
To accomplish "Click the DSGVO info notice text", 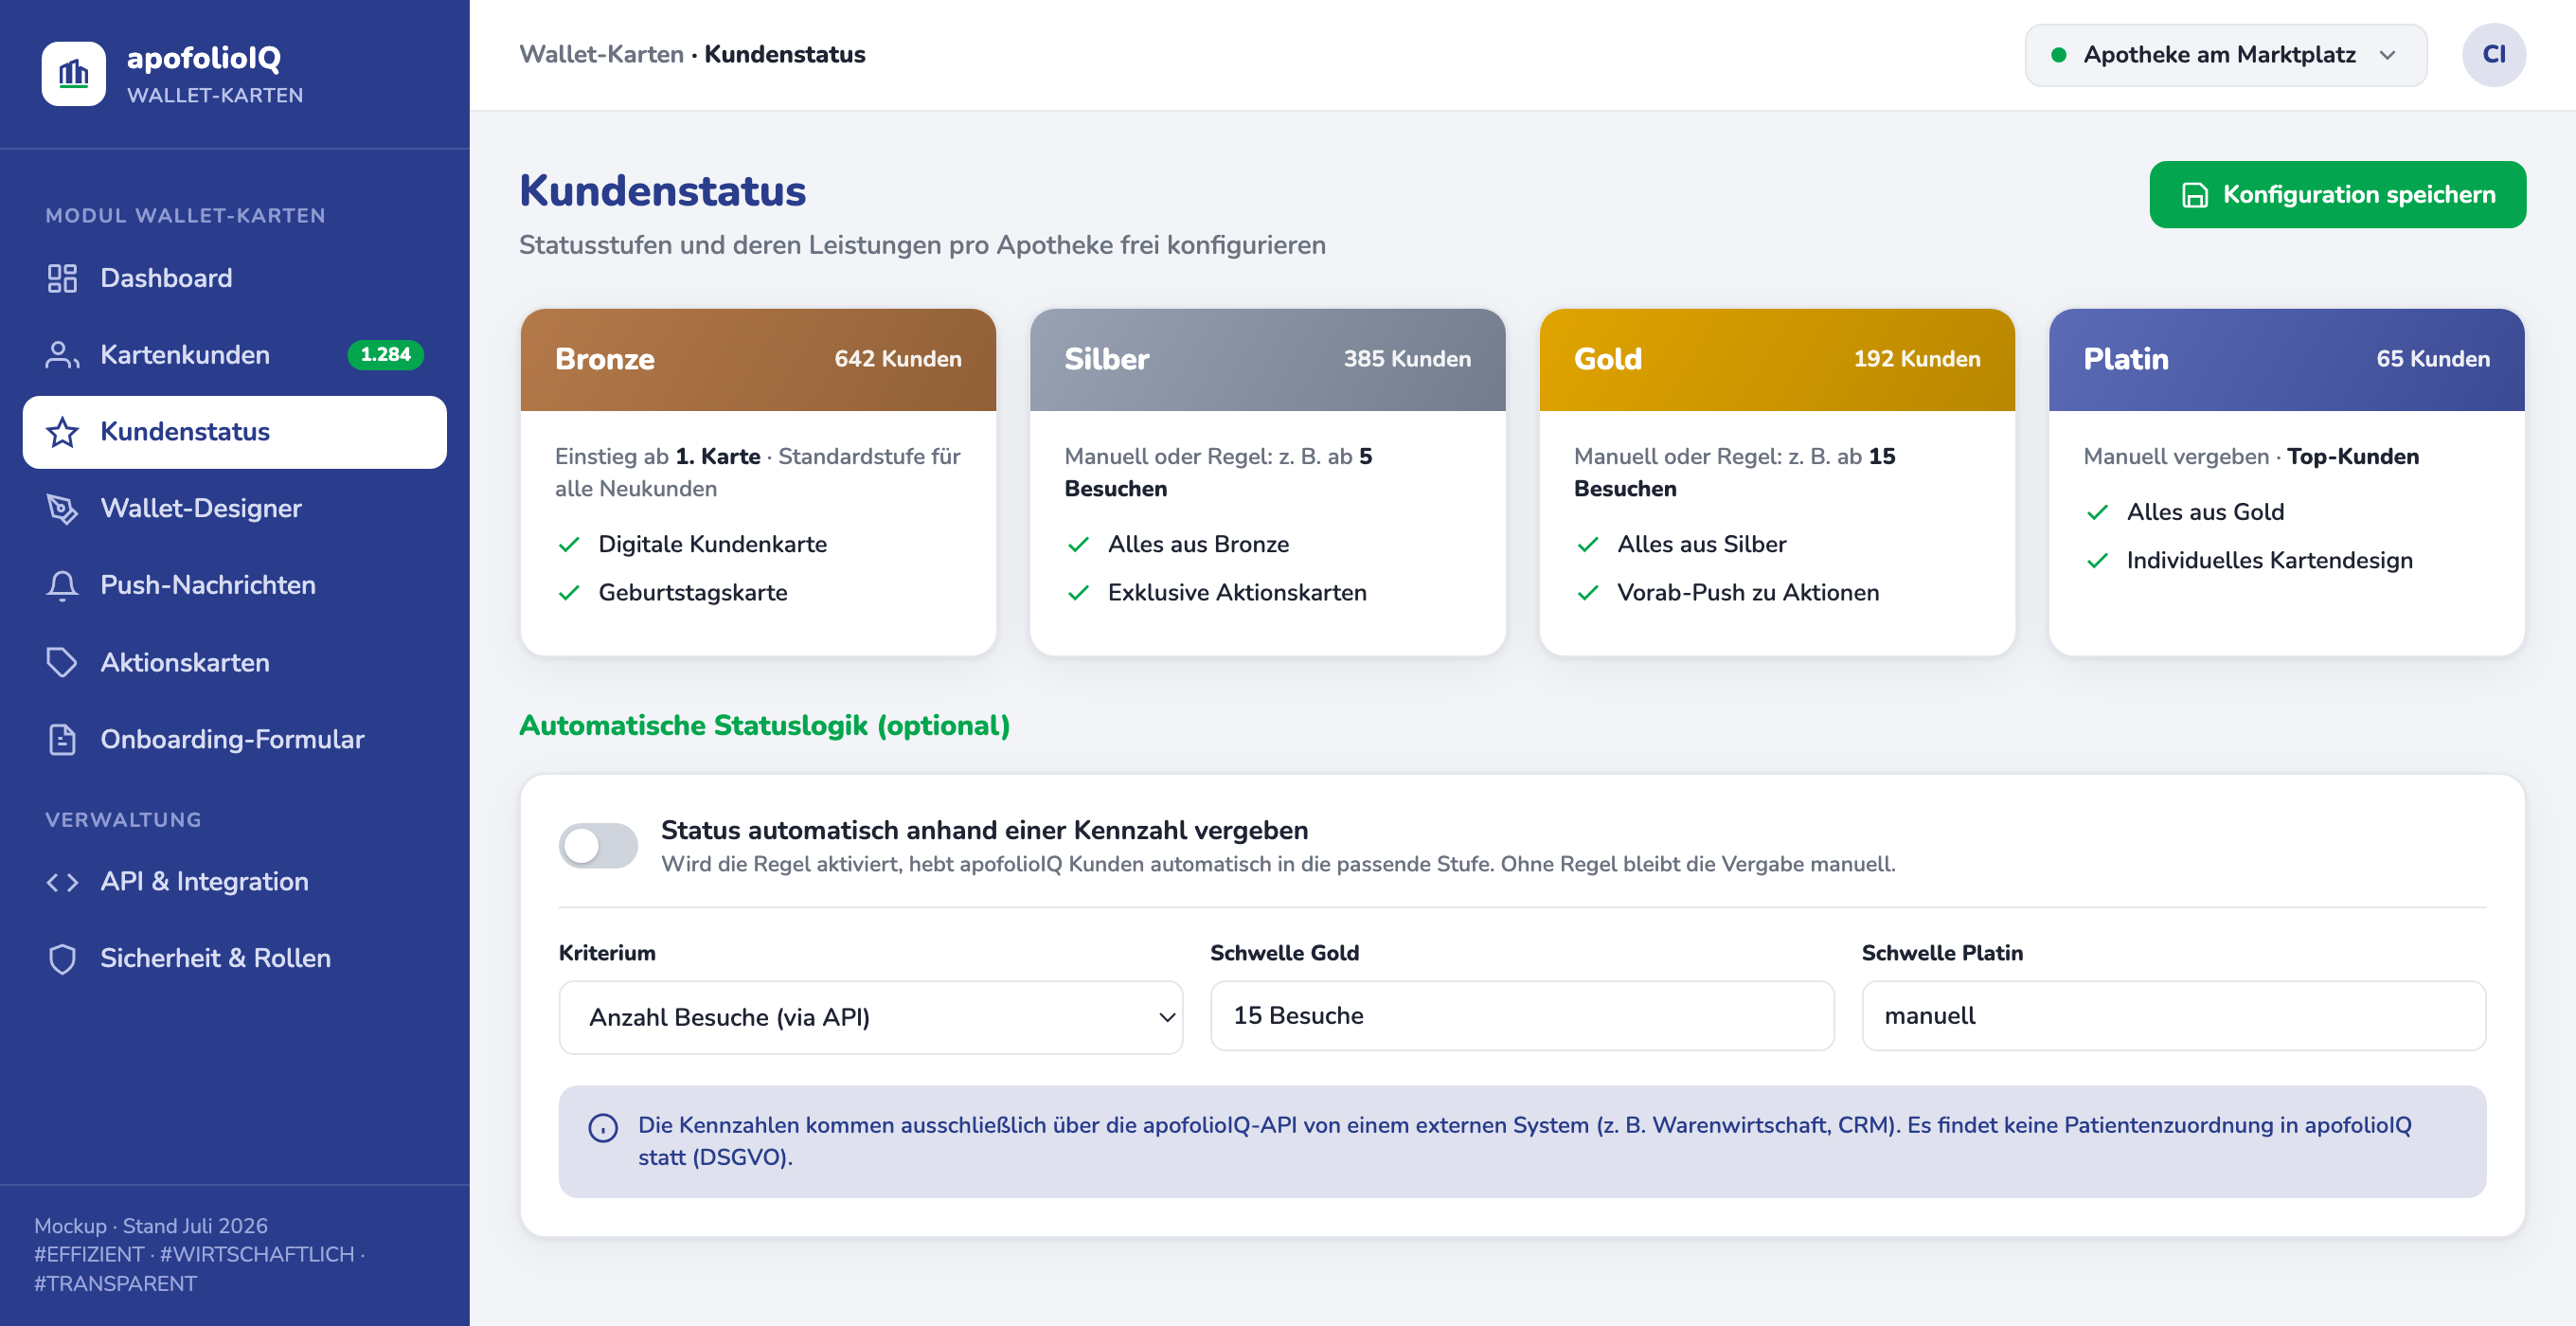I will tap(1524, 1141).
